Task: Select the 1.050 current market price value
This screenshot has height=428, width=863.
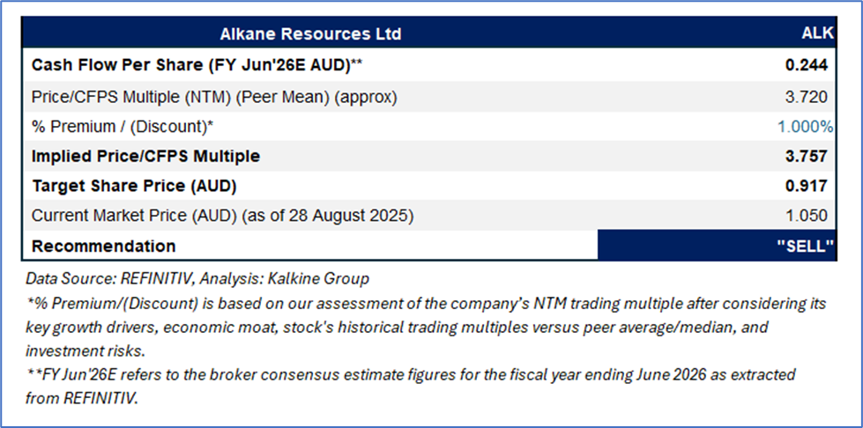Action: click(x=808, y=216)
